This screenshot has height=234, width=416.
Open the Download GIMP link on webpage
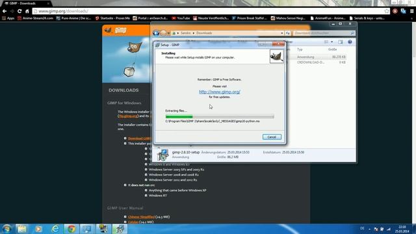[140, 138]
